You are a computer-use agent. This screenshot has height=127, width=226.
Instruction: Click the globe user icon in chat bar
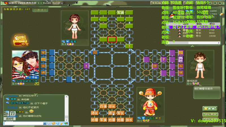pos(66,123)
